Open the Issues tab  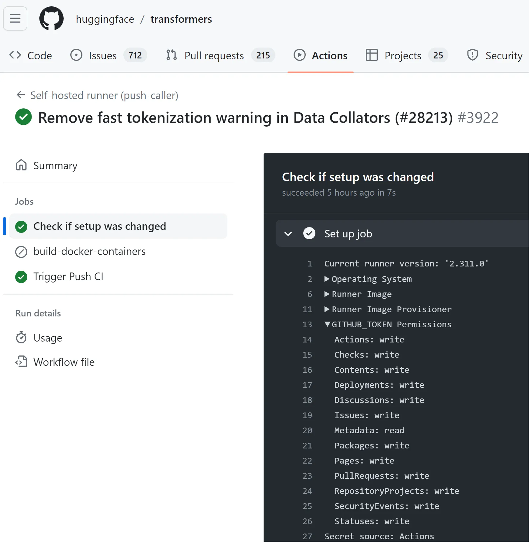pyautogui.click(x=102, y=56)
